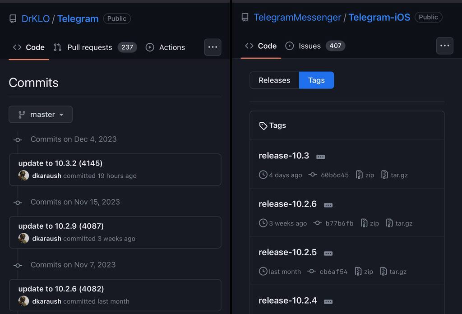Open more options menu in DrKLO repo
462x314 pixels.
213,47
